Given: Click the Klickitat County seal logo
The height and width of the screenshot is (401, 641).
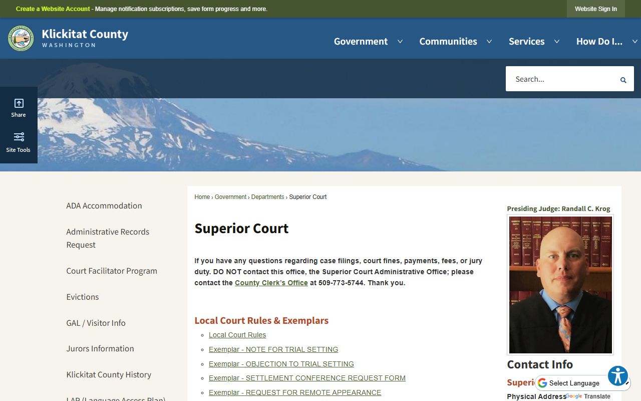Looking at the screenshot, I should pyautogui.click(x=21, y=38).
